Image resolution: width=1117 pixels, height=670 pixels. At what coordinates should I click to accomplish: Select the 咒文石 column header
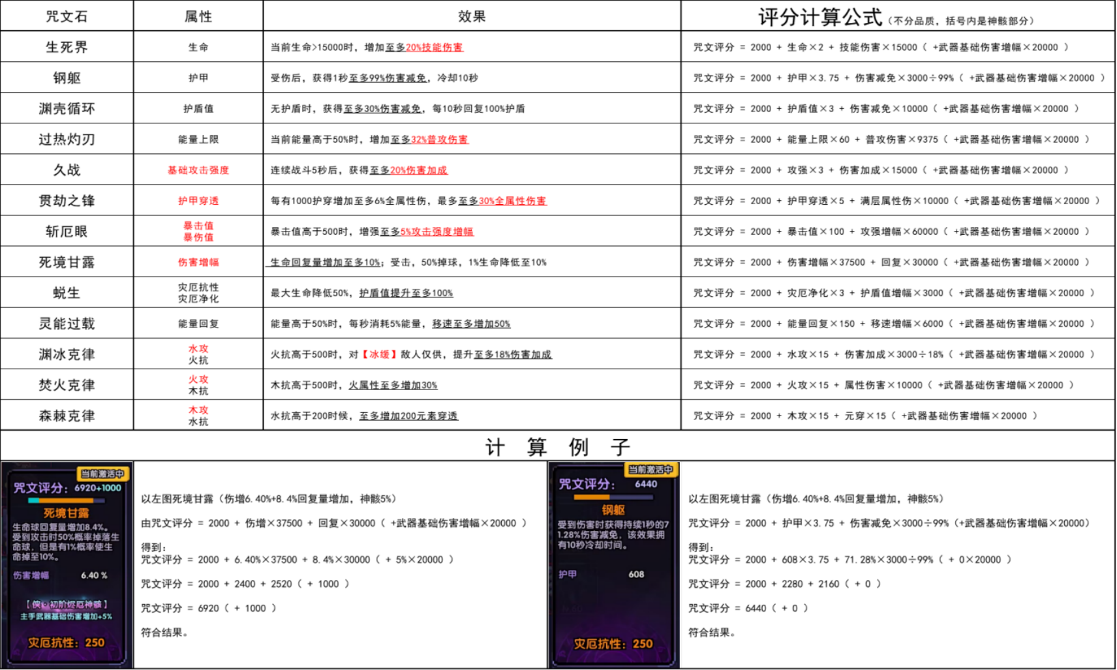point(67,16)
